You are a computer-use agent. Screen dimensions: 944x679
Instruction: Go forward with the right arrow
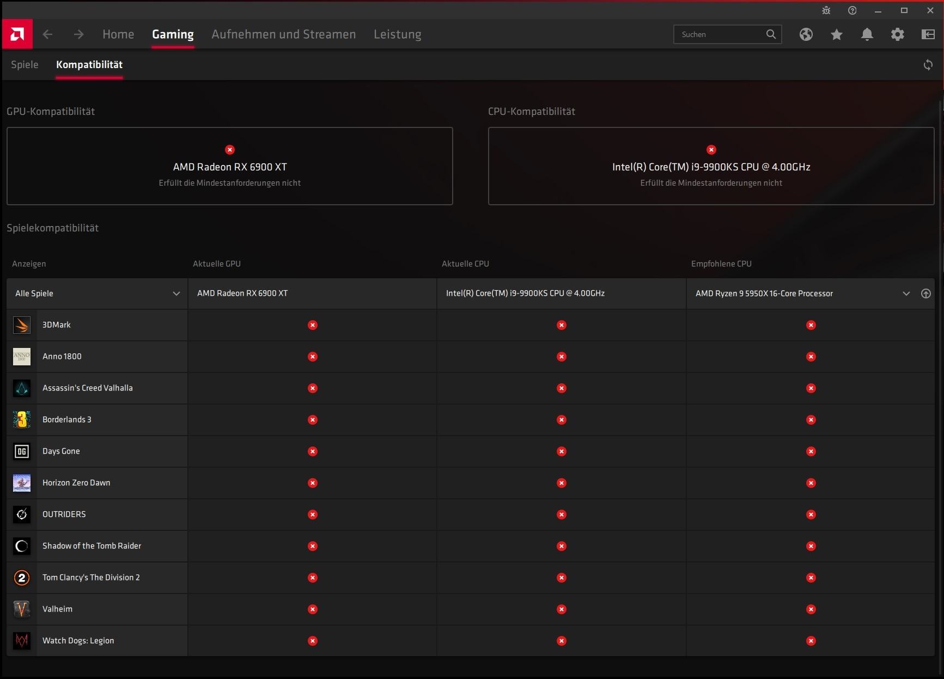(79, 34)
